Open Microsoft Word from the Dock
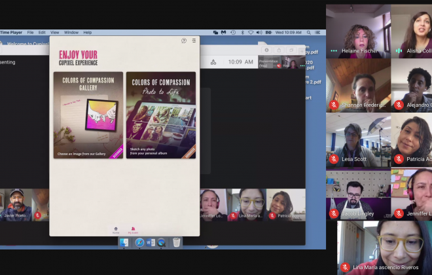 click(x=151, y=242)
